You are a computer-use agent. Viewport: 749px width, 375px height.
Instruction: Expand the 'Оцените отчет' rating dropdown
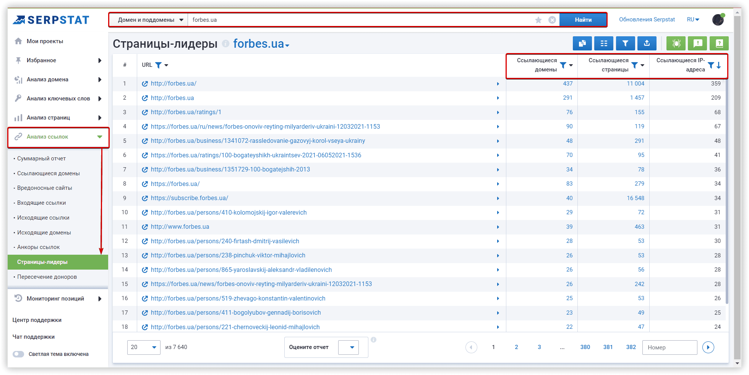(x=348, y=347)
